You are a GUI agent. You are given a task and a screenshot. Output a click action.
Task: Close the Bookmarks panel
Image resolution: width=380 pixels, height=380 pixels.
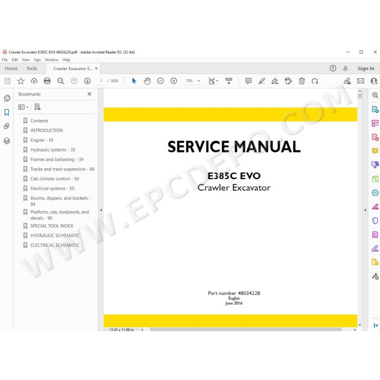point(90,94)
